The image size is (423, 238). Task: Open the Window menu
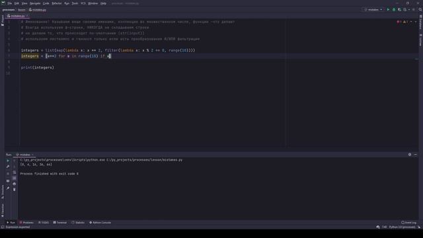coord(93,3)
